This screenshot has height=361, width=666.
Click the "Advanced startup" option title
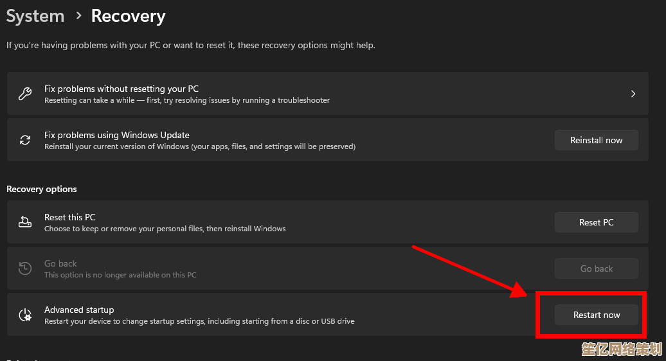[79, 310]
